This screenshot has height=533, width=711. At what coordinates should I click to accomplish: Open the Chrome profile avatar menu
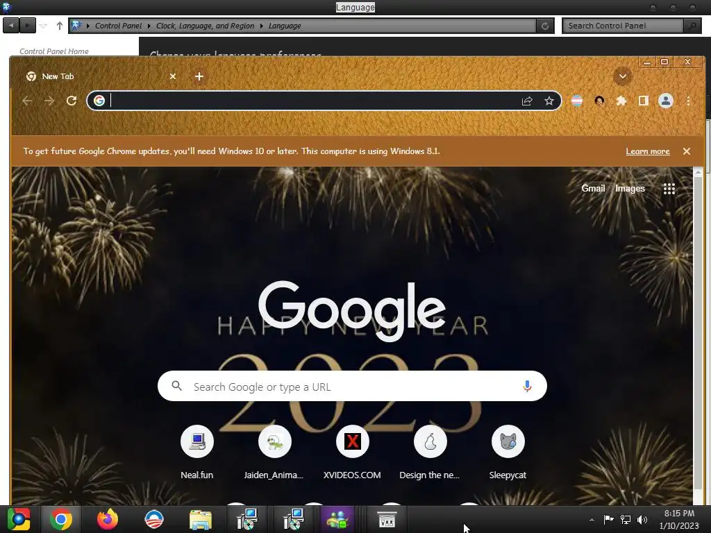point(666,101)
